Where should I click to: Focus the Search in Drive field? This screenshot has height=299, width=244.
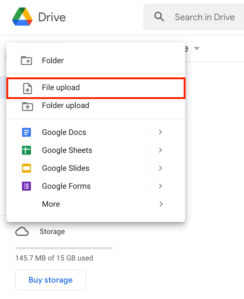pyautogui.click(x=193, y=17)
